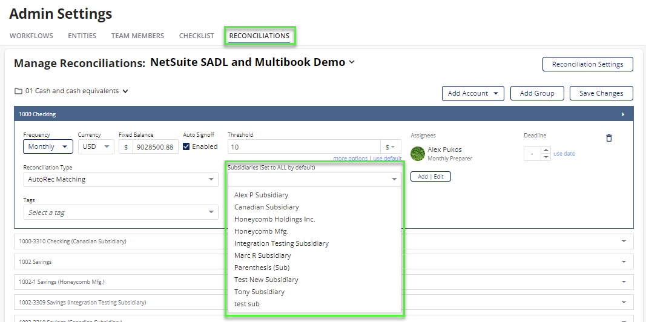Delete account with the trash icon
Viewport: 646px width, 322px height.
tap(609, 138)
